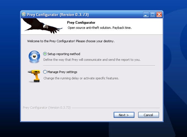This screenshot has height=137, width=187.
Task: Click the Prey bird logo in header
Action: [42, 26]
